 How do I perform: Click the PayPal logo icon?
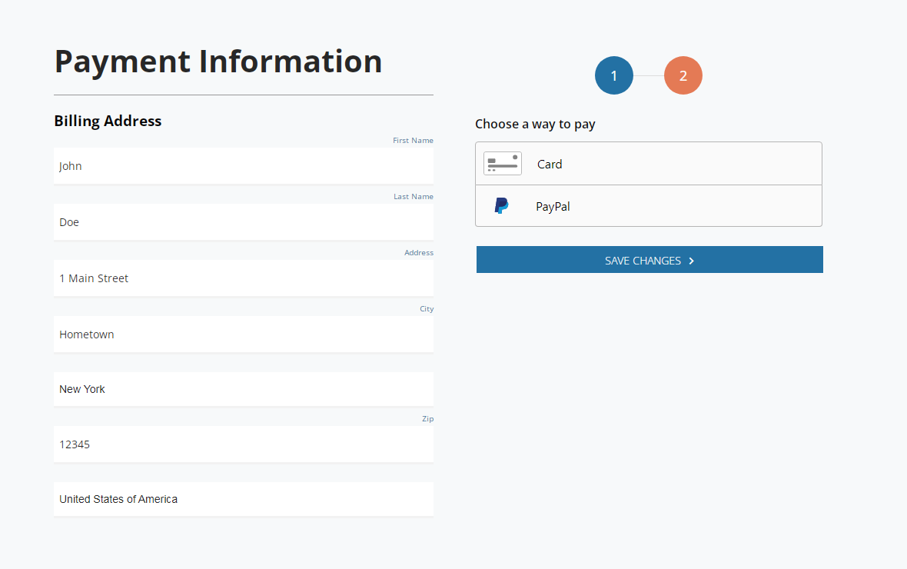501,206
